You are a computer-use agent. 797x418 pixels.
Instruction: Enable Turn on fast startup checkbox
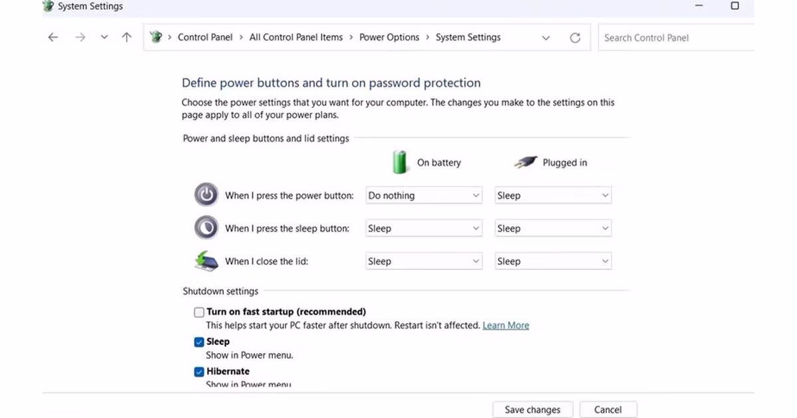pyautogui.click(x=199, y=313)
